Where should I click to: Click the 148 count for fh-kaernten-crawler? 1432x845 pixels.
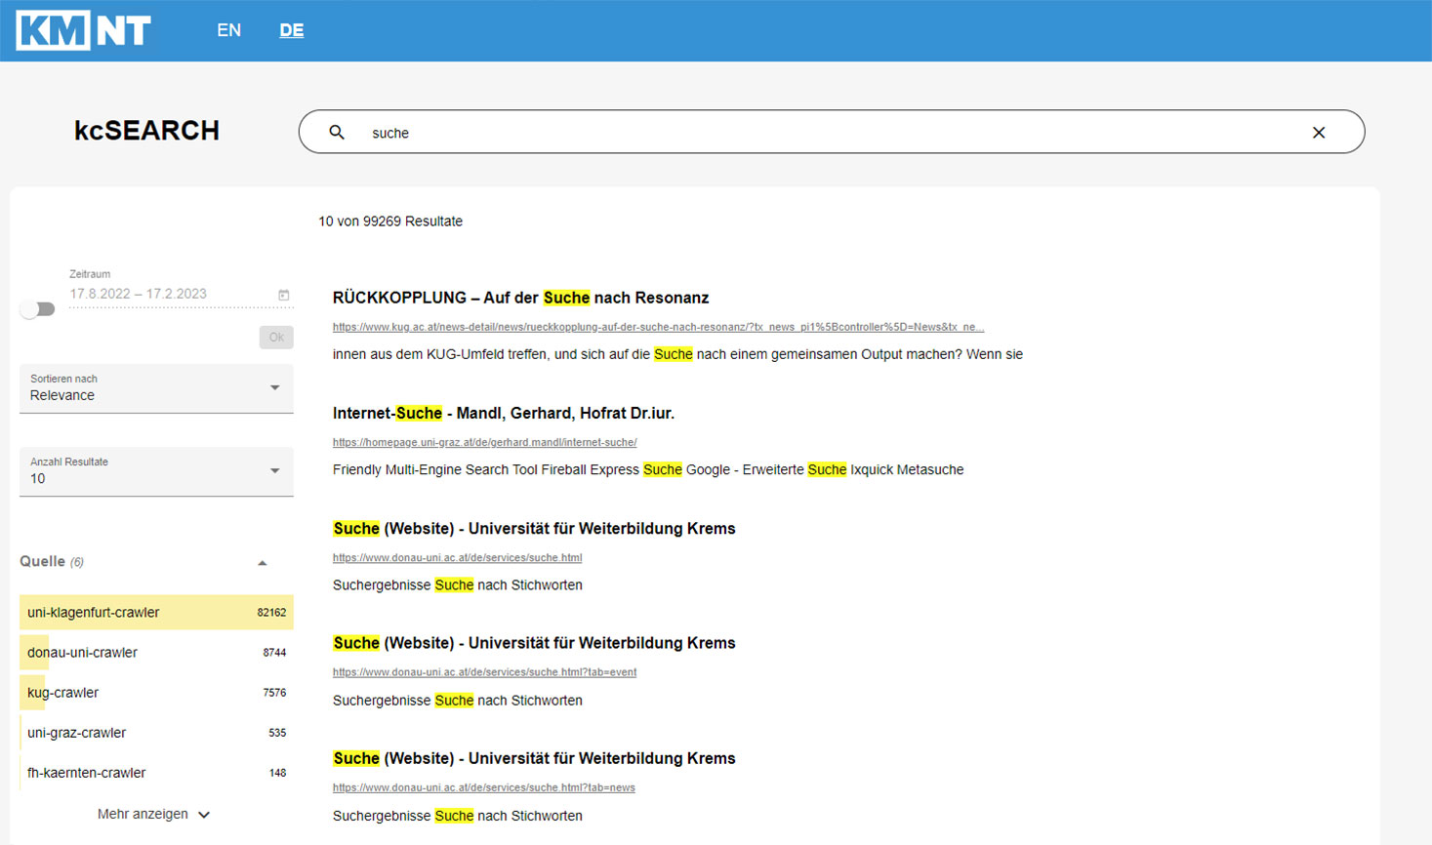pos(277,773)
